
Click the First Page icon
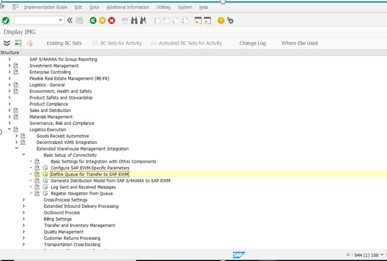click(x=157, y=20)
